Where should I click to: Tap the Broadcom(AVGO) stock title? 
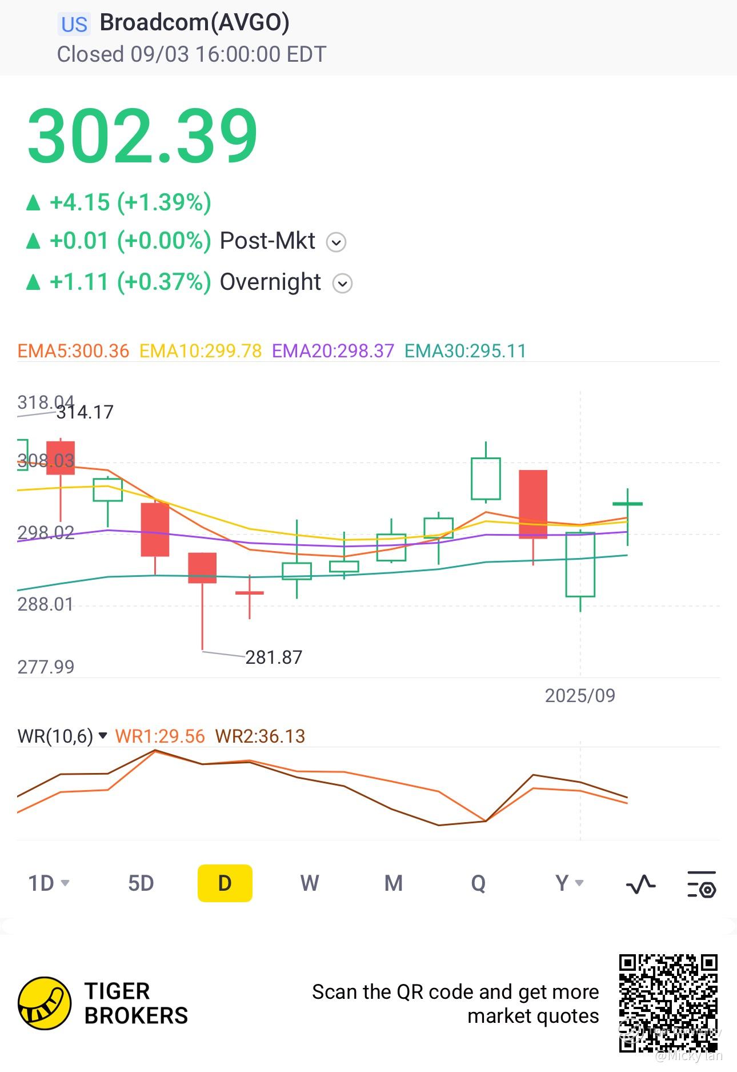pos(195,22)
